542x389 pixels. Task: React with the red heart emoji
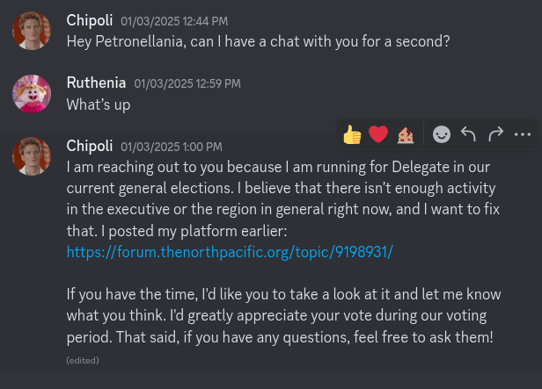(378, 134)
